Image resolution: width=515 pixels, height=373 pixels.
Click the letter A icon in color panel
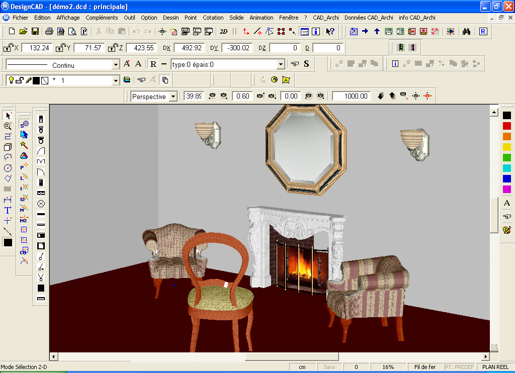click(x=507, y=203)
